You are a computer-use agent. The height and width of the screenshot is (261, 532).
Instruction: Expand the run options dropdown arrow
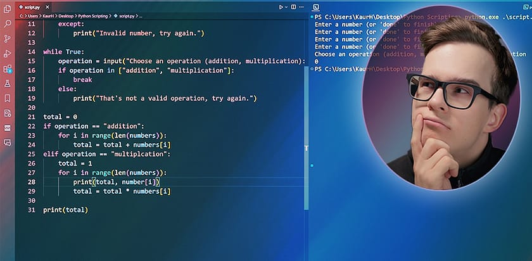(286, 7)
